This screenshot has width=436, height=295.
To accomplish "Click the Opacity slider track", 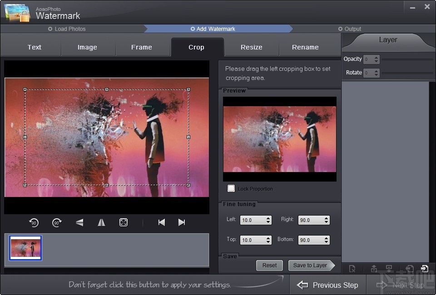I will [406, 59].
